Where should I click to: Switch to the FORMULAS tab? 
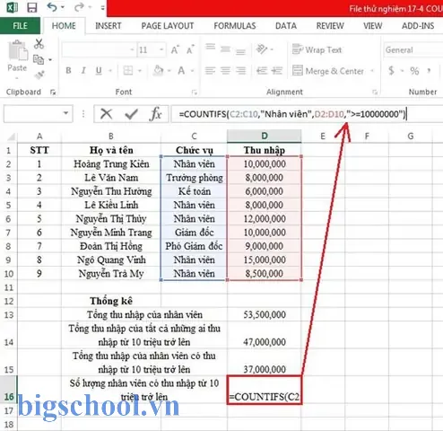click(x=235, y=26)
